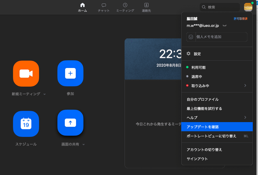
Task: Click the 個人メモを追加 input field
Action: (217, 37)
